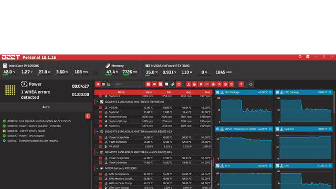Uncheck the GPU Memory Juncti... checkbox
Viewport: 336px width, 189px height.
[x=100, y=178]
